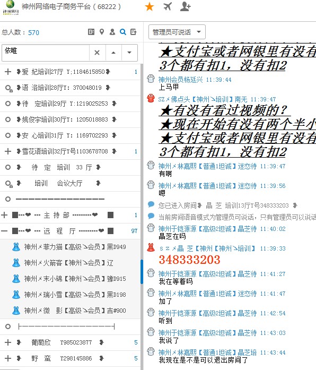Click the orange favorite star icon
Image resolution: width=316 pixels, height=370 pixels.
click(150, 6)
